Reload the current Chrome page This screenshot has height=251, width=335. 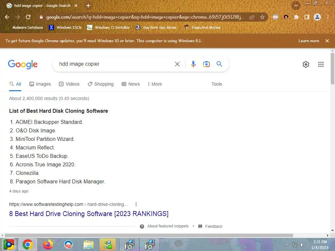pos(28,17)
